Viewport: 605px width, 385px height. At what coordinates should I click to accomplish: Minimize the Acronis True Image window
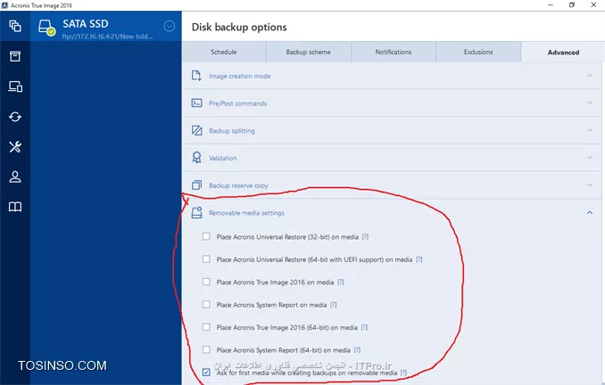551,5
